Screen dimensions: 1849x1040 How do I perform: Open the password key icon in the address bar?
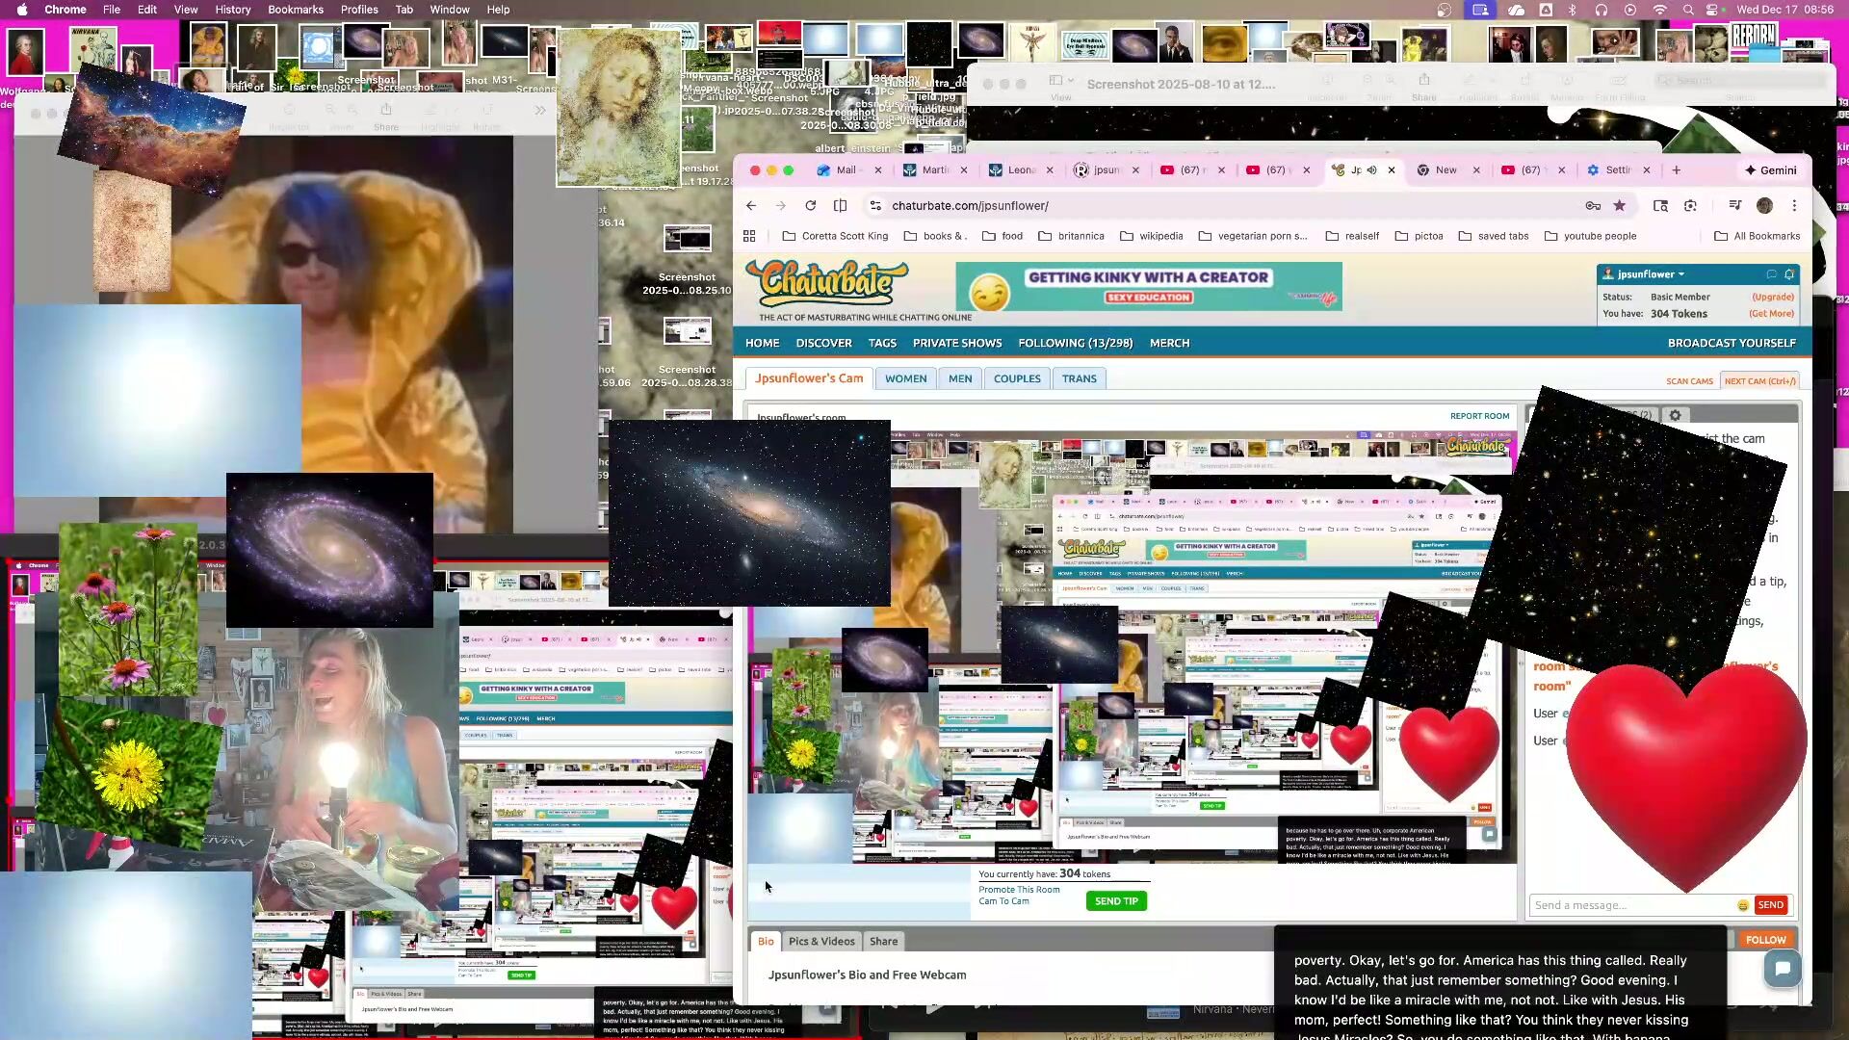(1593, 205)
